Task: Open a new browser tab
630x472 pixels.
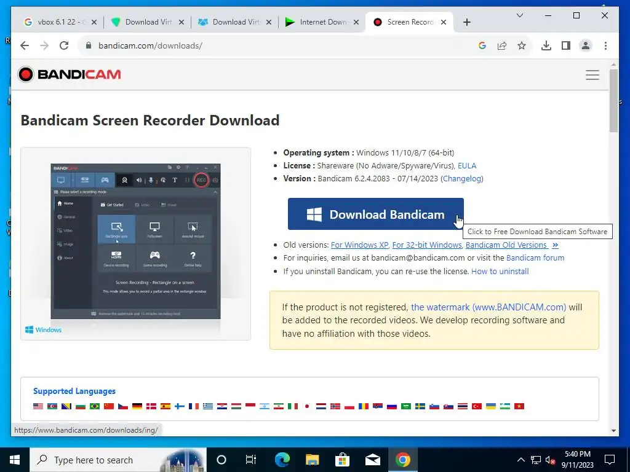Action: pyautogui.click(x=466, y=22)
